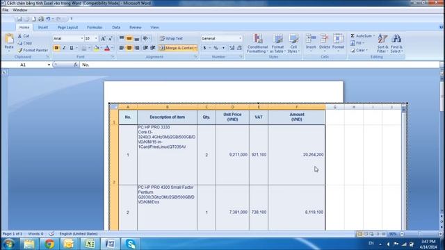Open the File menu
Viewport: 445px width, 250px height.
click(6, 10)
